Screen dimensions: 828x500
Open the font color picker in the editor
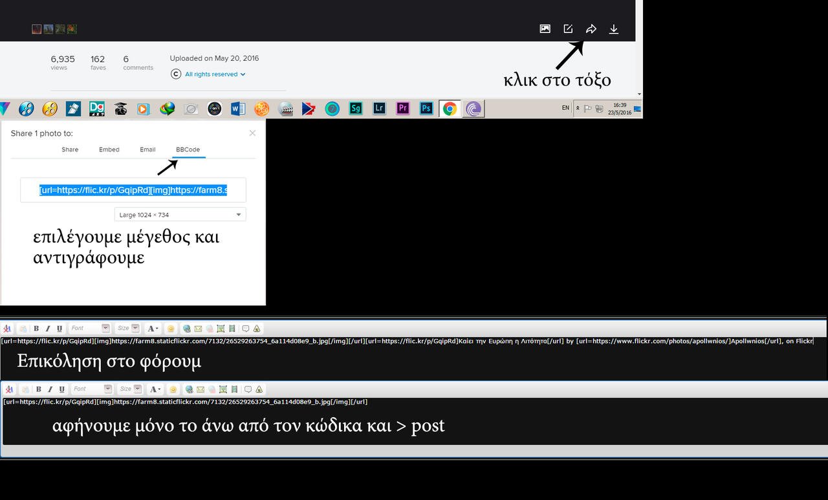pos(154,328)
